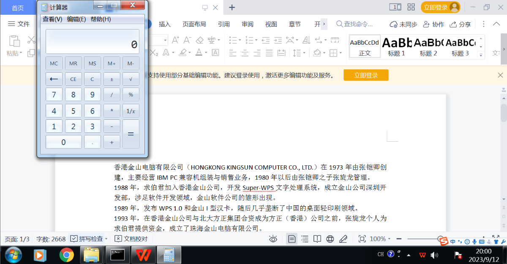Click the zoom slider handle in status bar
The image size is (507, 264).
[x=441, y=239]
